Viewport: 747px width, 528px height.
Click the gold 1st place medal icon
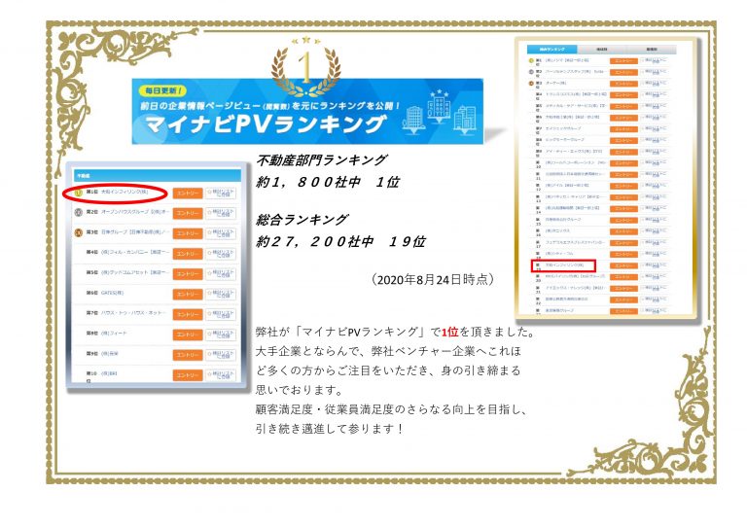78,193
